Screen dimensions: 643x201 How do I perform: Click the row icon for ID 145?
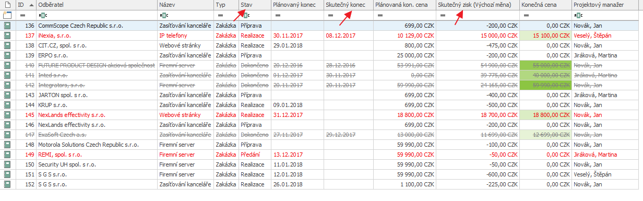coord(7,115)
